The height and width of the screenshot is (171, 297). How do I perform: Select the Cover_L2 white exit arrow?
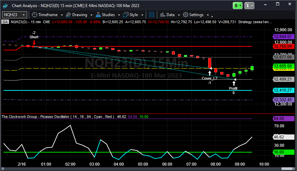click(x=210, y=73)
